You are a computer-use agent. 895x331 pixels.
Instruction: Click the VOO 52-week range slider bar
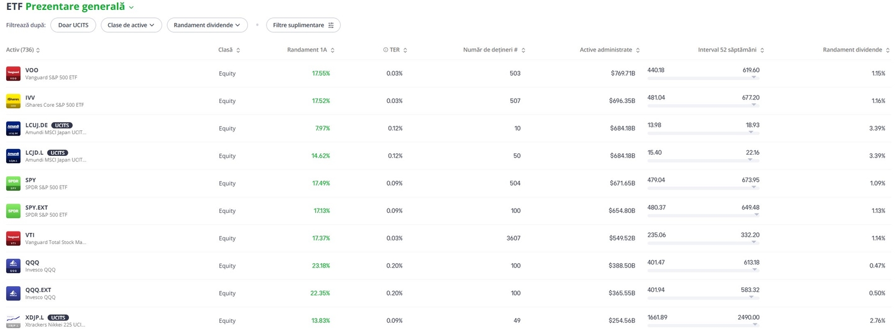(x=703, y=78)
